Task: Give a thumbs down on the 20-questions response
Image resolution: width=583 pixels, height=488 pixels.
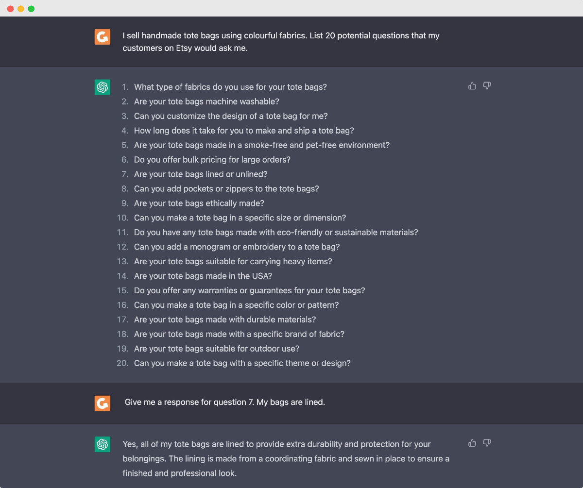Action: point(487,85)
